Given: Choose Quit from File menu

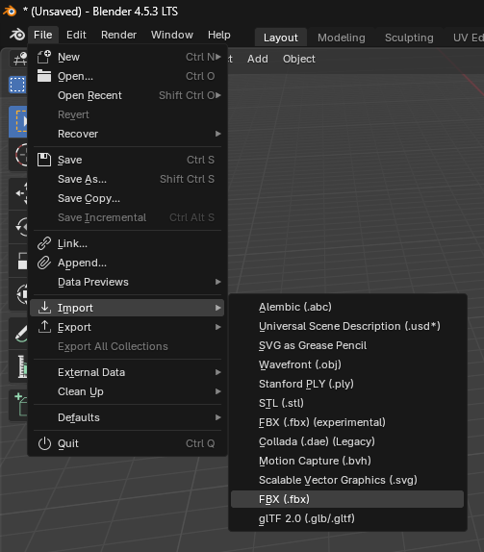Looking at the screenshot, I should pos(127,443).
